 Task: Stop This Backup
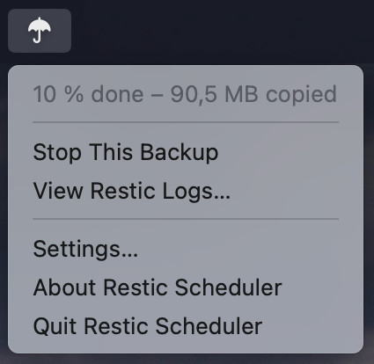186,152
